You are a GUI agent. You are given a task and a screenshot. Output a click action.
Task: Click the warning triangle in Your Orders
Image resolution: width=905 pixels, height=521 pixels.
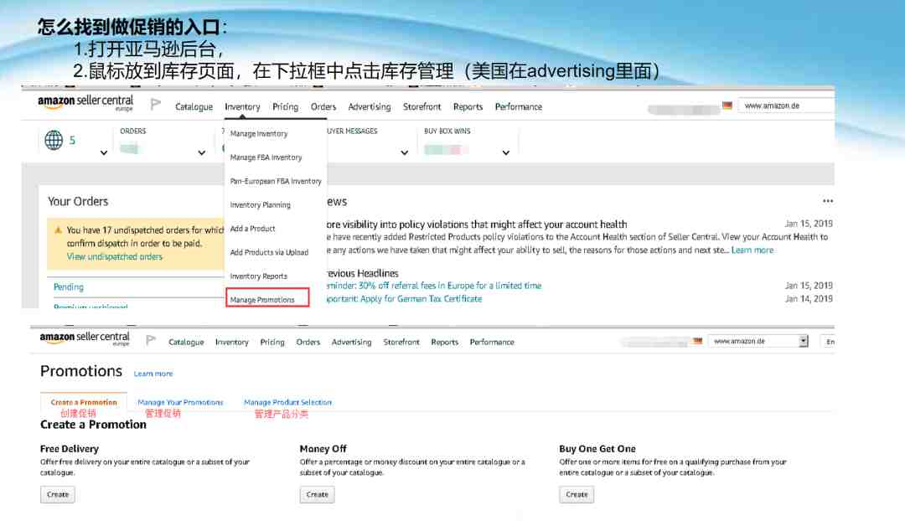59,230
